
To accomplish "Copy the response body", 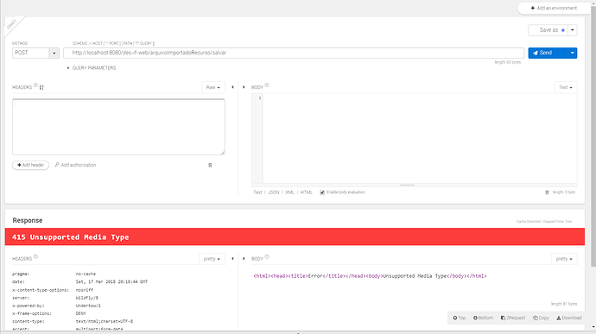I will (541, 318).
